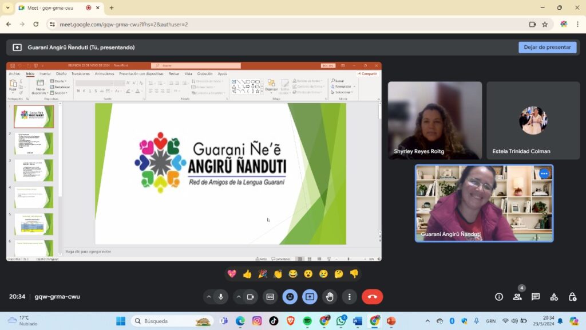586x330 pixels.
Task: Open the three-dot menu on your self tile
Action: [x=544, y=174]
